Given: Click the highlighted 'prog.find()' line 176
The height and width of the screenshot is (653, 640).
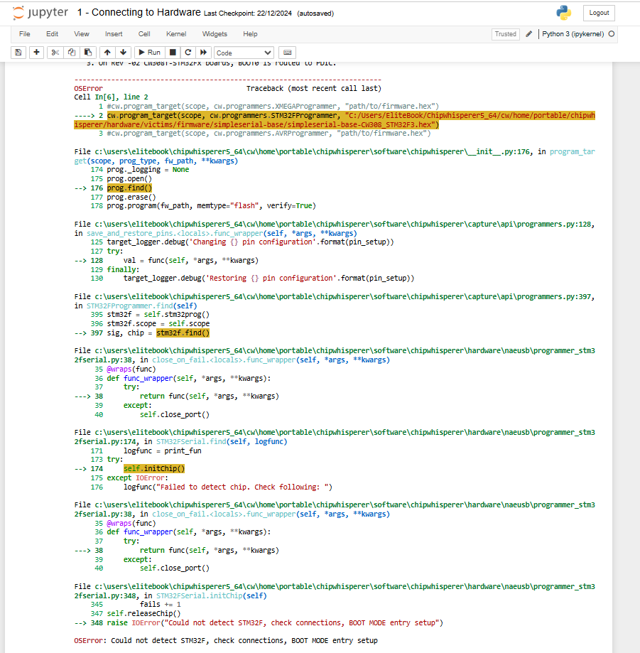Looking at the screenshot, I should coord(129,188).
